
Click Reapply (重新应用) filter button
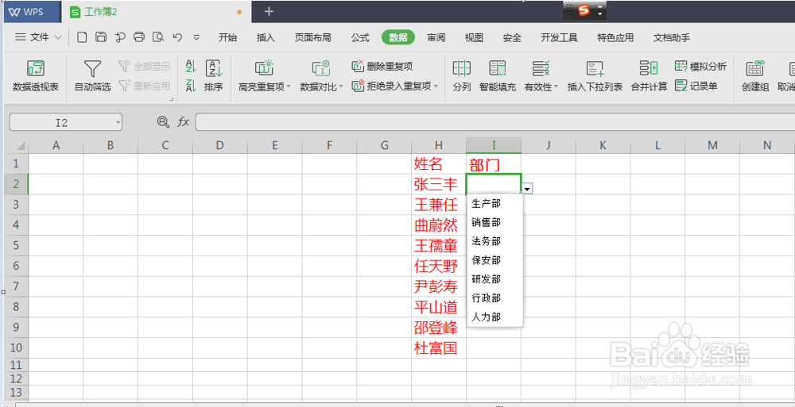pos(144,86)
